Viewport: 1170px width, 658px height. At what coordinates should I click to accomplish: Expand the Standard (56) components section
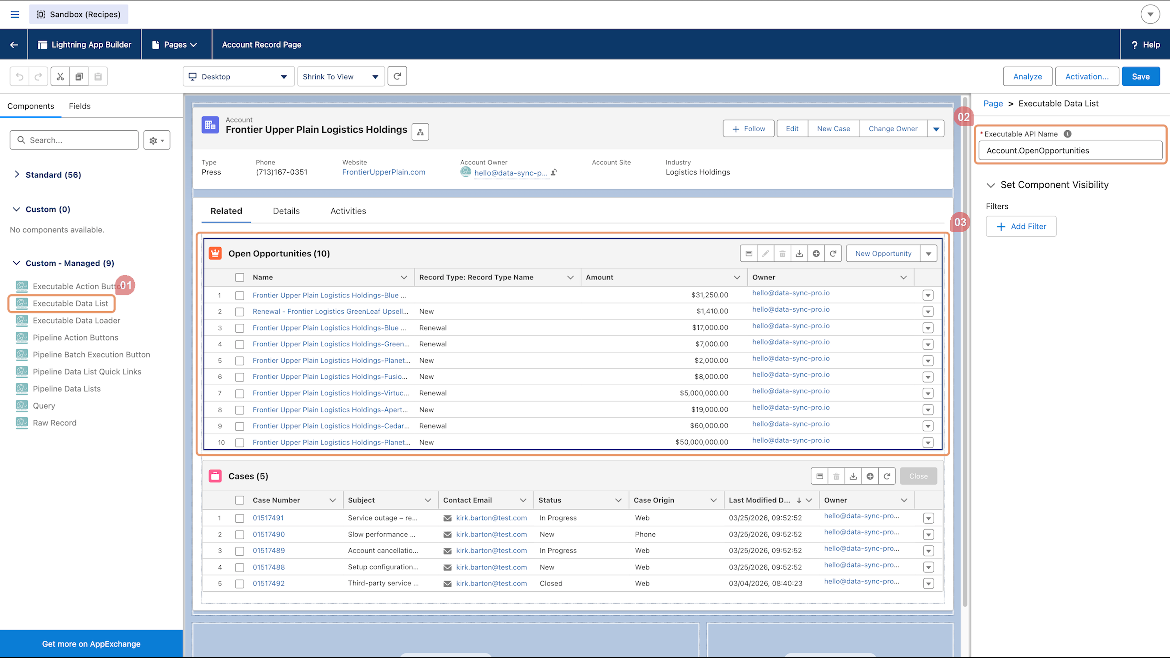(x=17, y=174)
